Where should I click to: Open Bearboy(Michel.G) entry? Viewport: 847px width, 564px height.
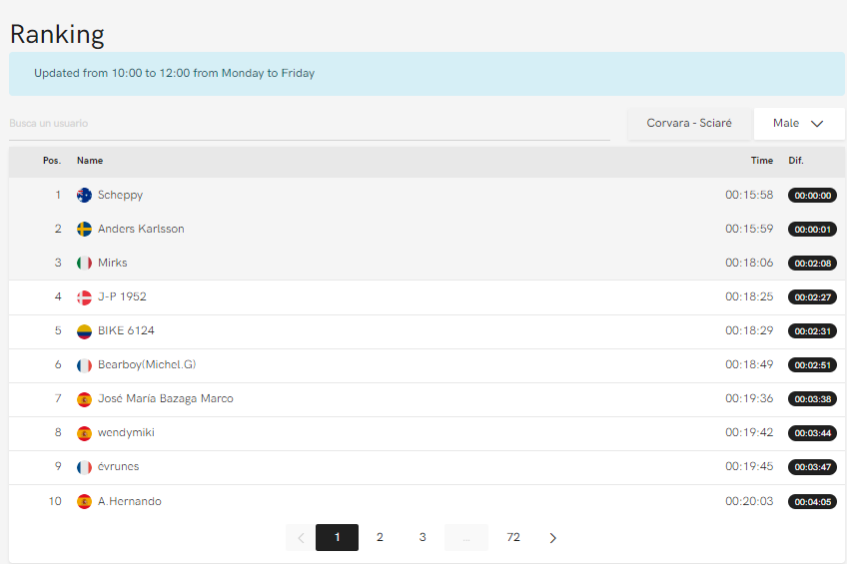[x=147, y=364]
